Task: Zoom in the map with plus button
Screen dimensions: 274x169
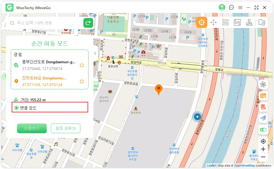Action: (263, 149)
